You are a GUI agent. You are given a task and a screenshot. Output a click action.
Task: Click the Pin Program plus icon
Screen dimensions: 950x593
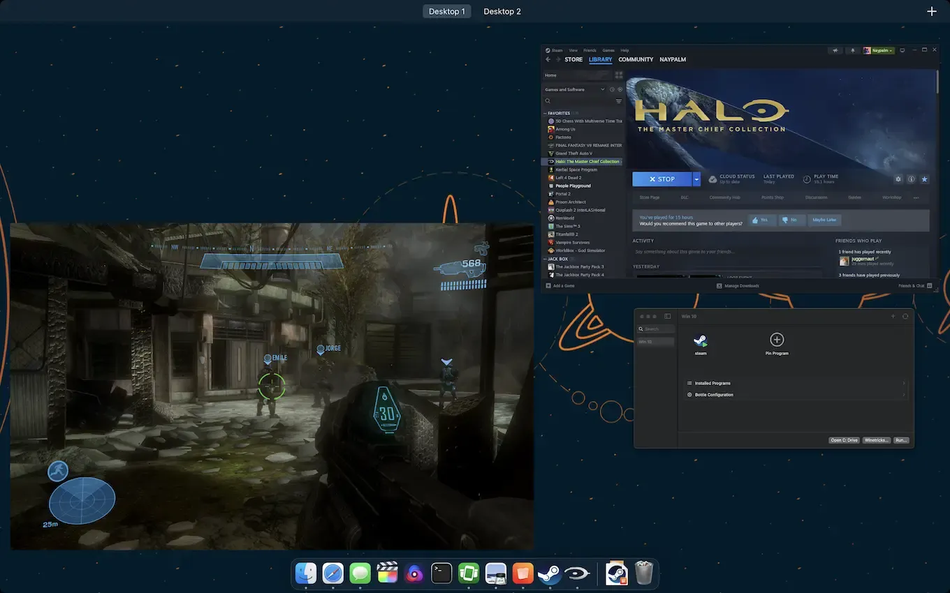click(x=776, y=340)
